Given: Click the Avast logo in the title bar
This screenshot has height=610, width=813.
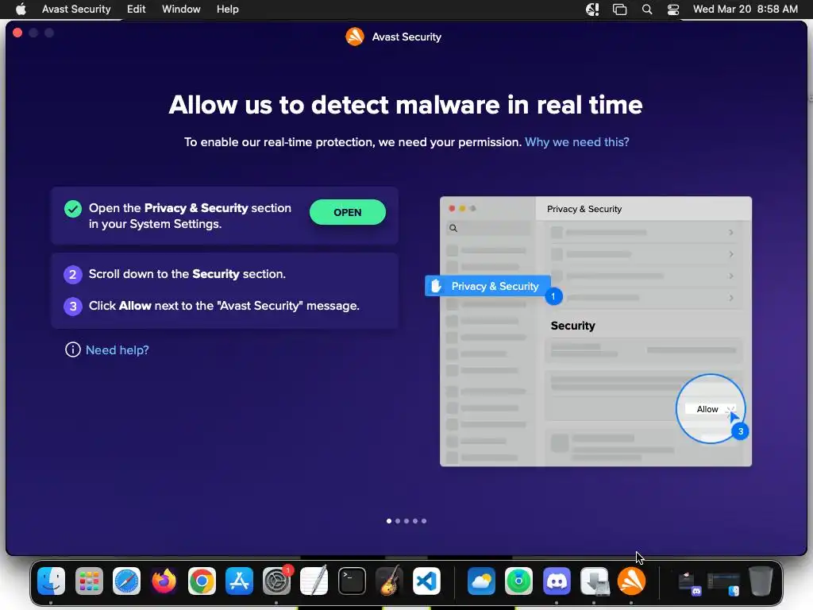Looking at the screenshot, I should [355, 37].
